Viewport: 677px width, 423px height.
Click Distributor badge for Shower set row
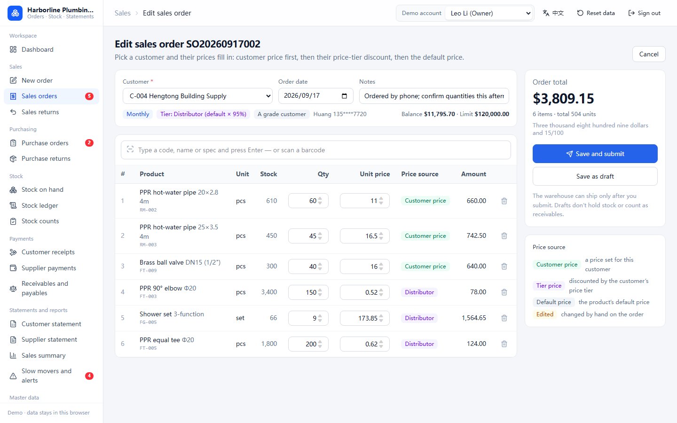point(419,318)
